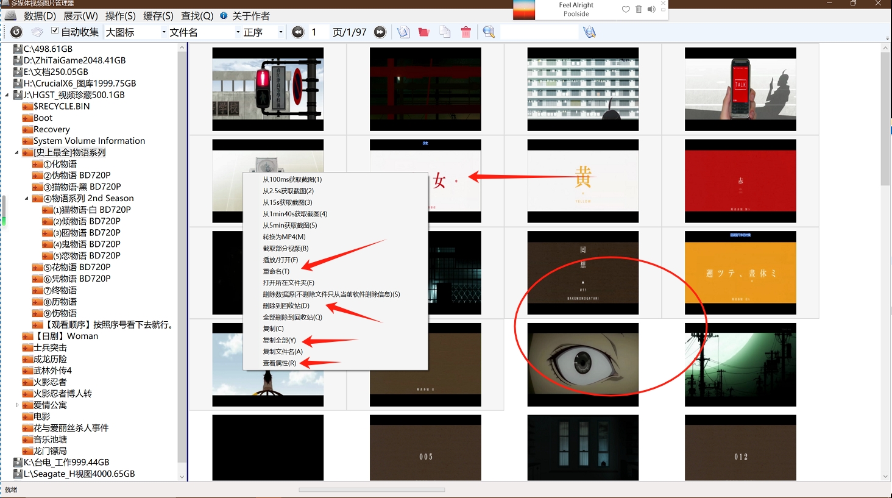Image resolution: width=892 pixels, height=498 pixels.
Task: Select the yellow 黄 character thumbnail
Action: (583, 181)
